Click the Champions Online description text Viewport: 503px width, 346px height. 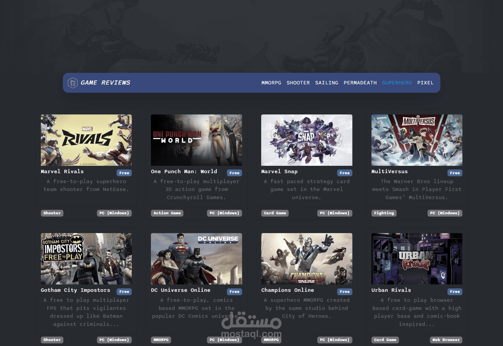[307, 308]
